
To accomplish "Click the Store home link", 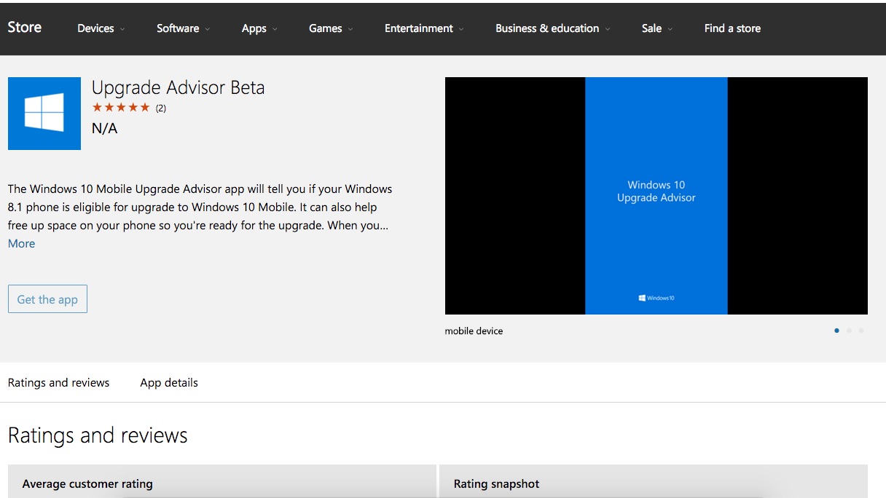I will point(25,27).
